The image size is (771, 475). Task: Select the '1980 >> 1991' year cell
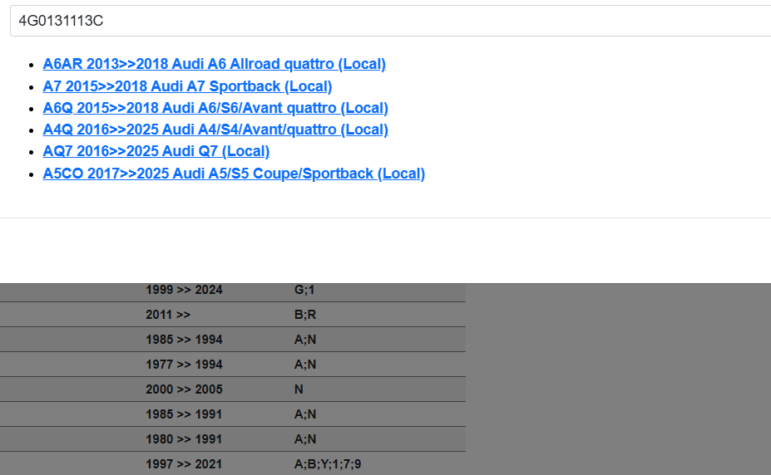[x=184, y=439]
